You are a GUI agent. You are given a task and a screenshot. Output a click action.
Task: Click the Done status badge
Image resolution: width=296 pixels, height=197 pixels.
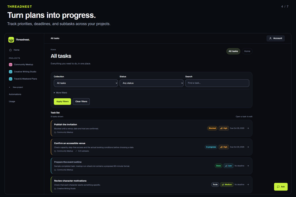[x=219, y=166]
